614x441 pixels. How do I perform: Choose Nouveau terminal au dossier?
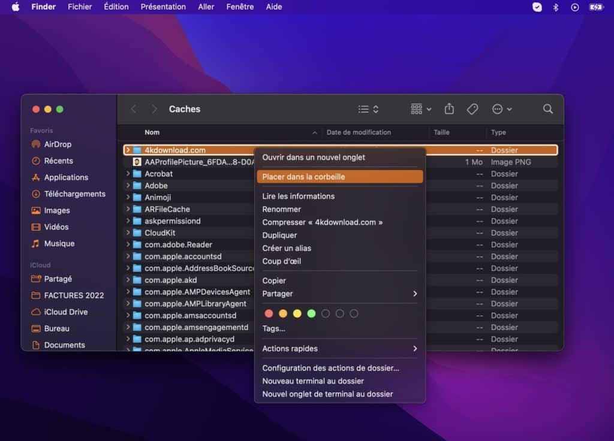pyautogui.click(x=340, y=381)
